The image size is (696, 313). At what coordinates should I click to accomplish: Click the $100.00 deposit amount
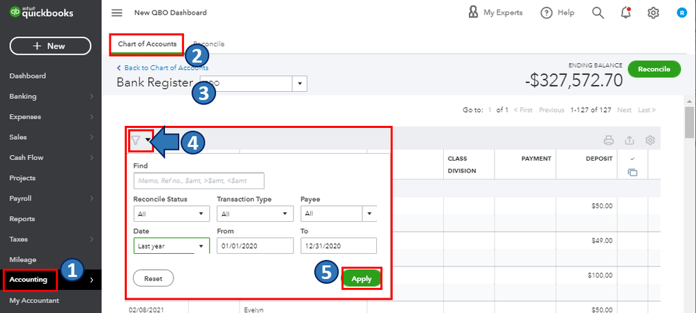[599, 275]
